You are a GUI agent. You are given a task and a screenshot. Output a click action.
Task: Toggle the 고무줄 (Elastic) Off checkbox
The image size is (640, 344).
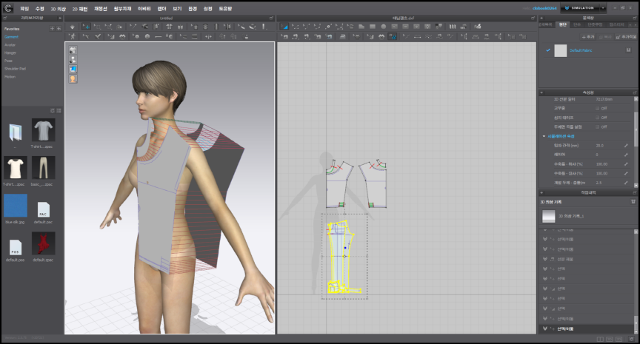[x=597, y=109]
